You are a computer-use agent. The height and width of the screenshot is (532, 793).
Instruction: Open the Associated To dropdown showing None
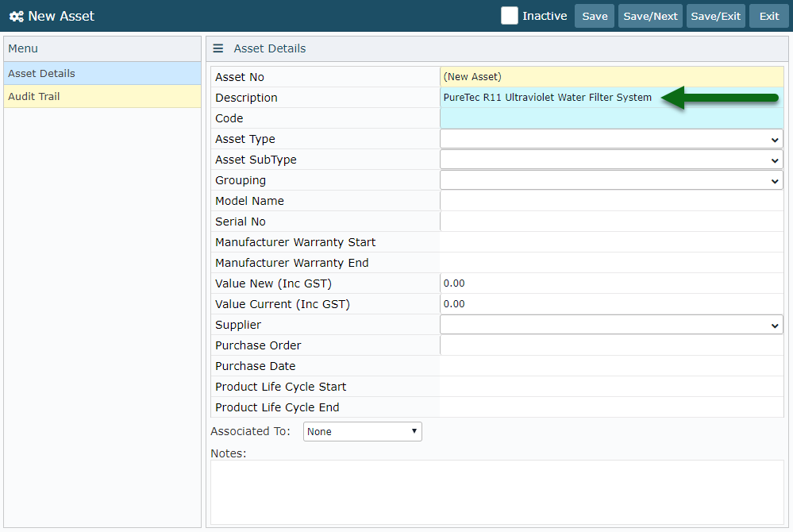[363, 432]
